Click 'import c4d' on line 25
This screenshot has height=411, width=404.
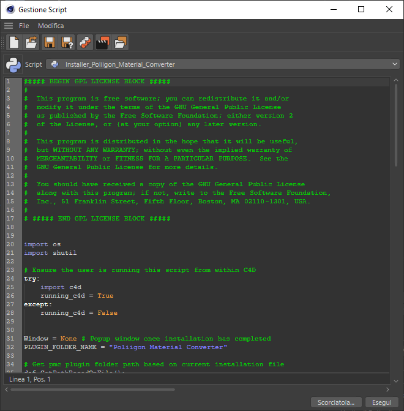(61, 287)
